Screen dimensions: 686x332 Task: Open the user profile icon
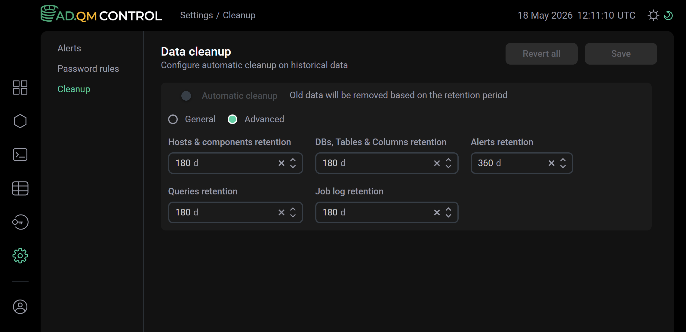coord(20,307)
